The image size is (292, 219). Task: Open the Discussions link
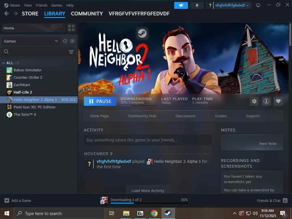click(185, 116)
